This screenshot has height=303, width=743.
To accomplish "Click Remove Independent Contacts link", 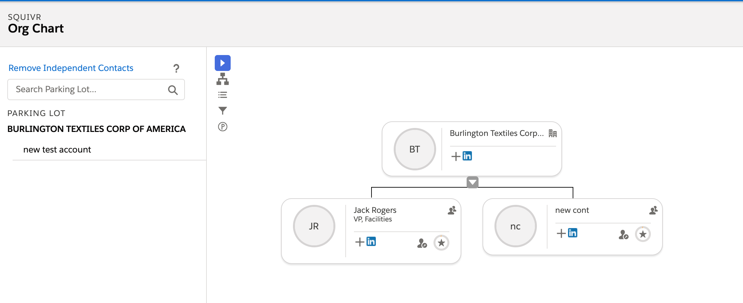I will pos(71,68).
